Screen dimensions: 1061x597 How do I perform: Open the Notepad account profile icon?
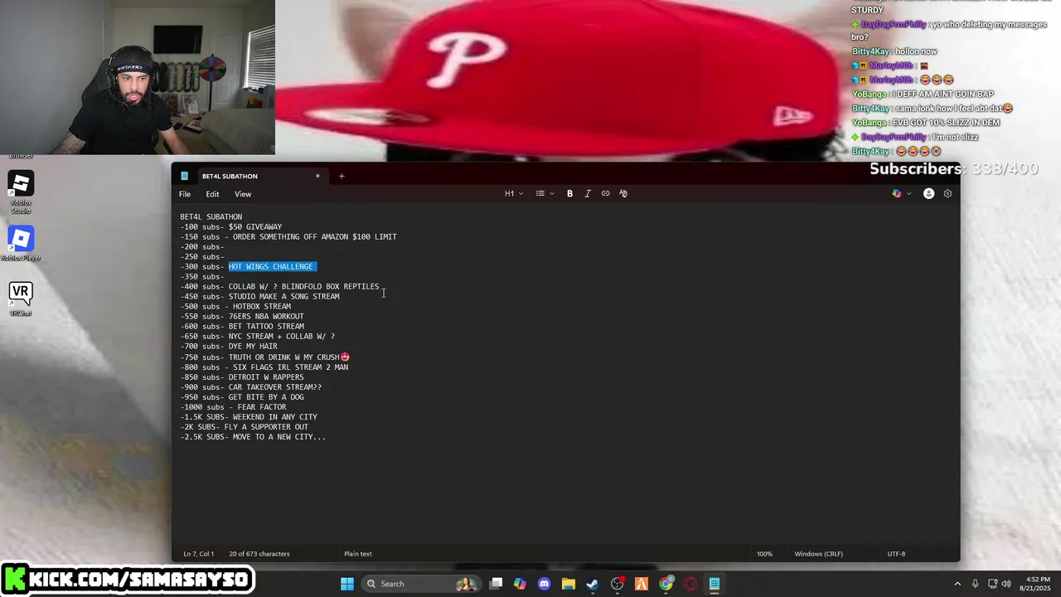tap(928, 193)
